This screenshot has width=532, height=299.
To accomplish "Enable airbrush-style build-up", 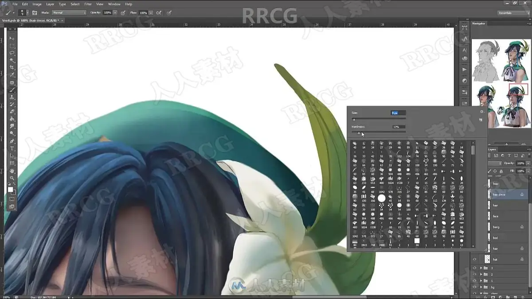I will 159,13.
